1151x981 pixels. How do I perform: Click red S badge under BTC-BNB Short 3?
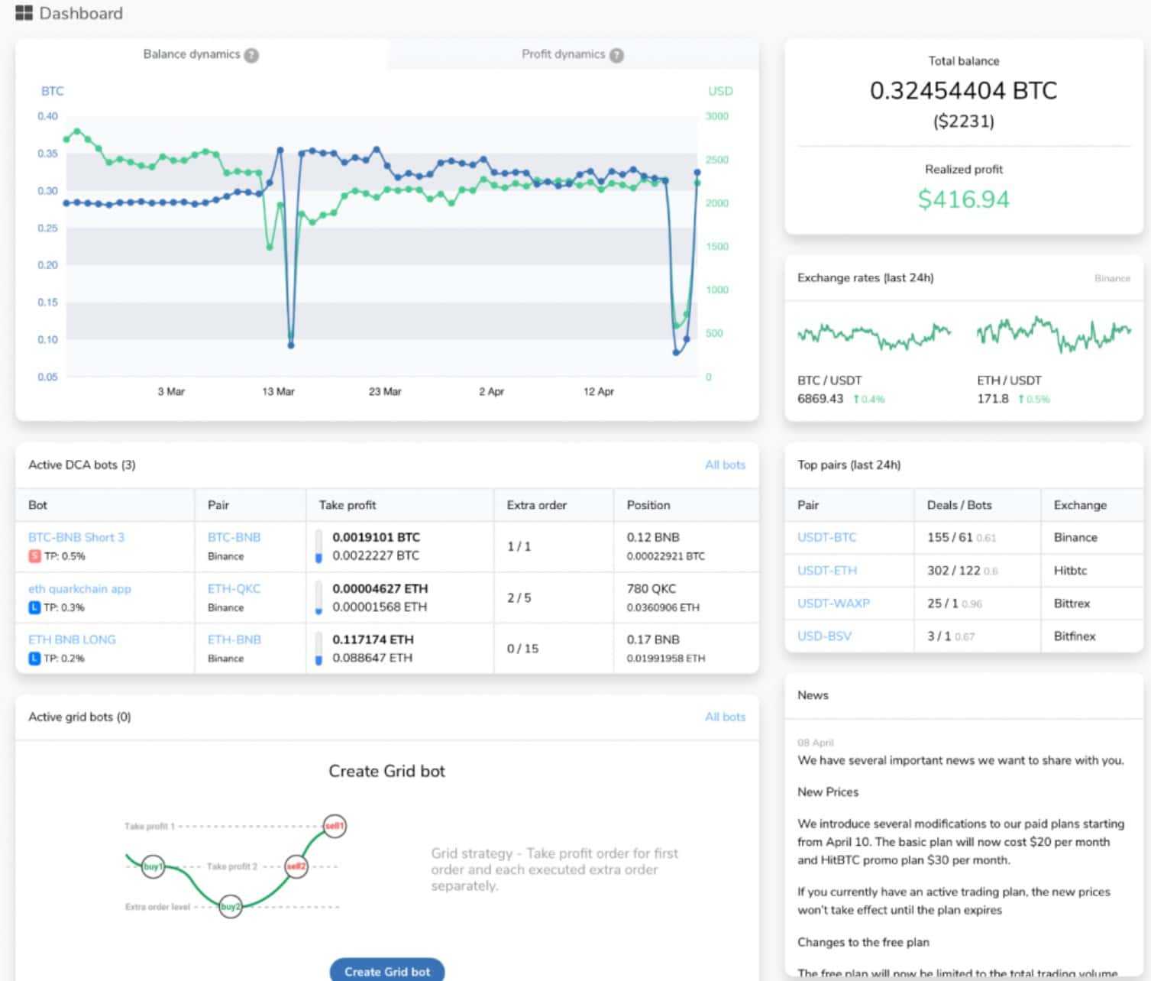pyautogui.click(x=34, y=556)
